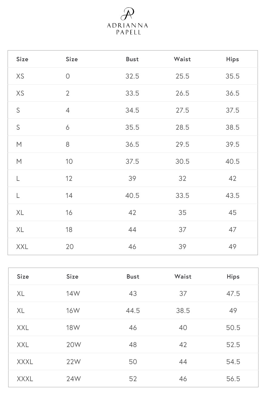Click the bust value 39 for size 12
The image size is (267, 397).
coord(132,179)
